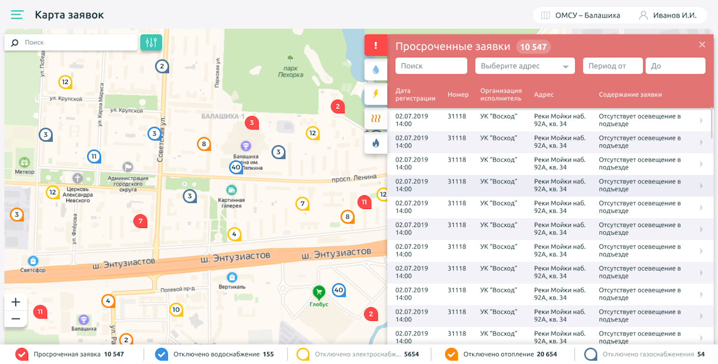The image size is (718, 364).
Task: Uncheck the Отключено водоснабжение filter
Action: pos(161,354)
